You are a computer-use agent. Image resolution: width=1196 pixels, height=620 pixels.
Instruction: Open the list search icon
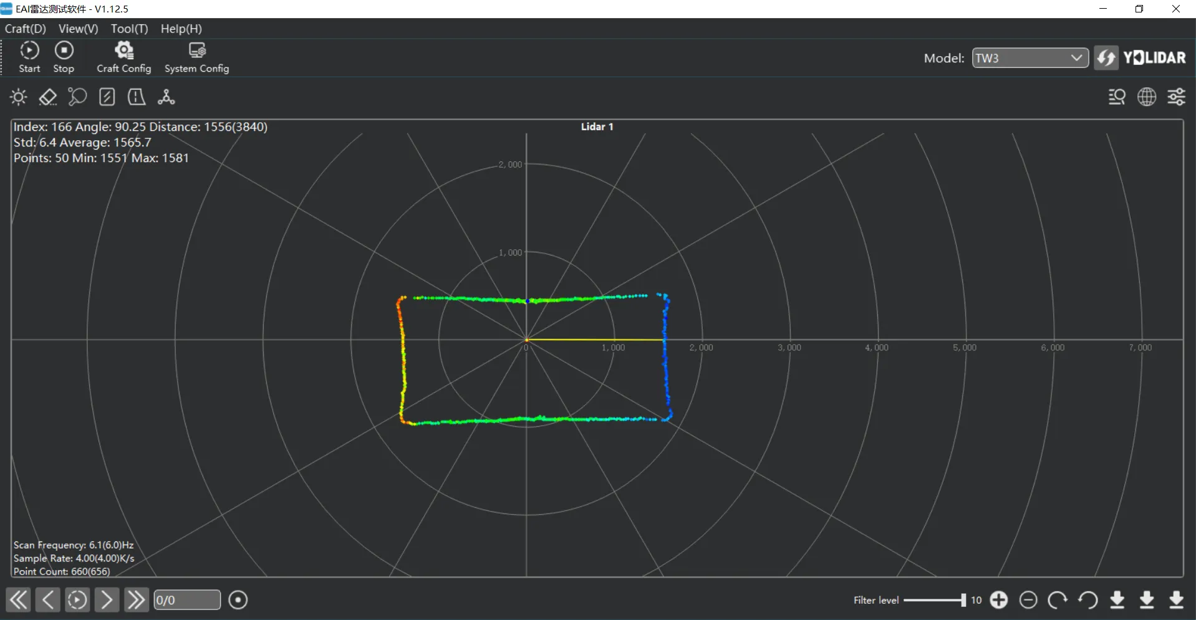coord(1117,97)
